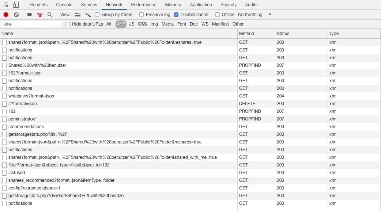Check the Hide data URLs checkbox
The width and height of the screenshot is (381, 211).
point(68,24)
